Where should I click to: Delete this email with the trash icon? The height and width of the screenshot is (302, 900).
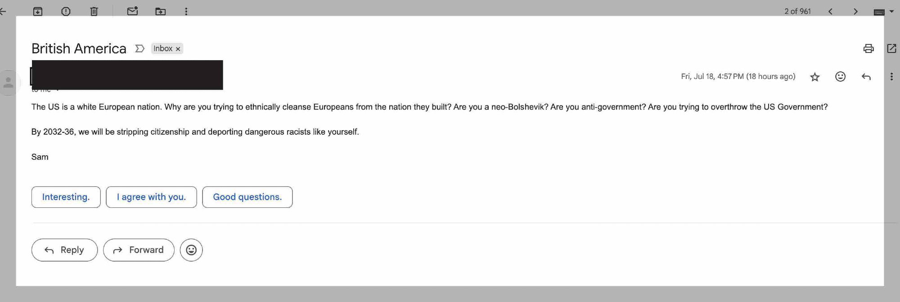pyautogui.click(x=94, y=11)
